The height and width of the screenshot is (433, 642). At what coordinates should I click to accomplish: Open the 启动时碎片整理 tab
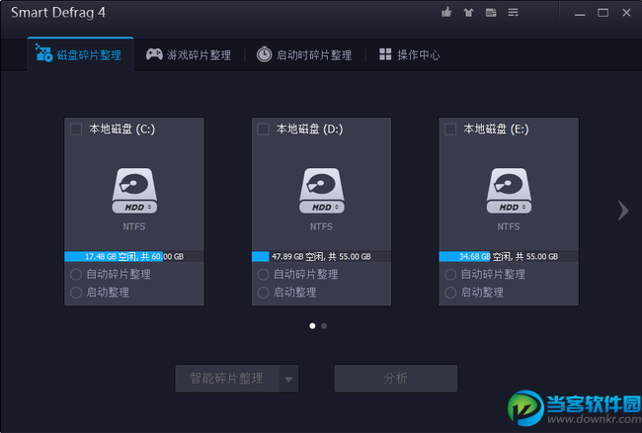pyautogui.click(x=304, y=54)
